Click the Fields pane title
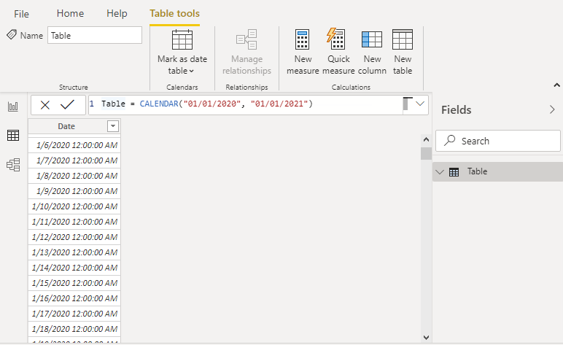This screenshot has width=563, height=345. (456, 110)
